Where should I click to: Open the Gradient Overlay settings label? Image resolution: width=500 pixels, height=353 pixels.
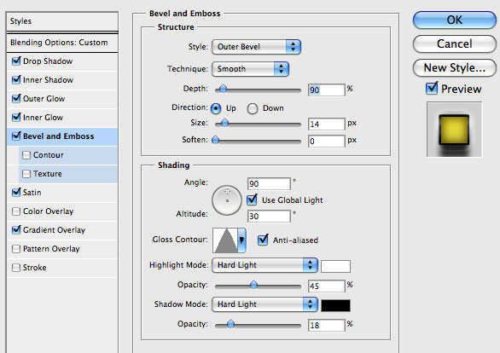[x=55, y=230]
